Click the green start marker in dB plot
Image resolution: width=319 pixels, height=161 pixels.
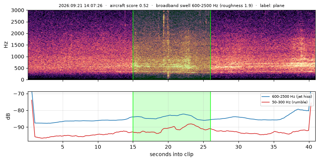click(x=133, y=116)
